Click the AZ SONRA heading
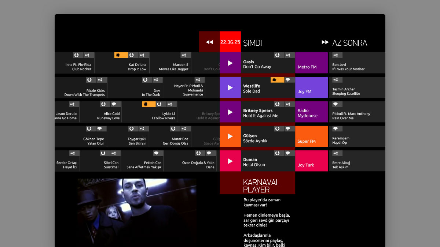This screenshot has width=440, height=247. [349, 43]
